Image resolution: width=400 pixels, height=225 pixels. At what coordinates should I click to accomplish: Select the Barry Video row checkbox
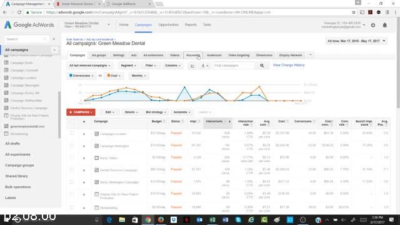point(72,157)
